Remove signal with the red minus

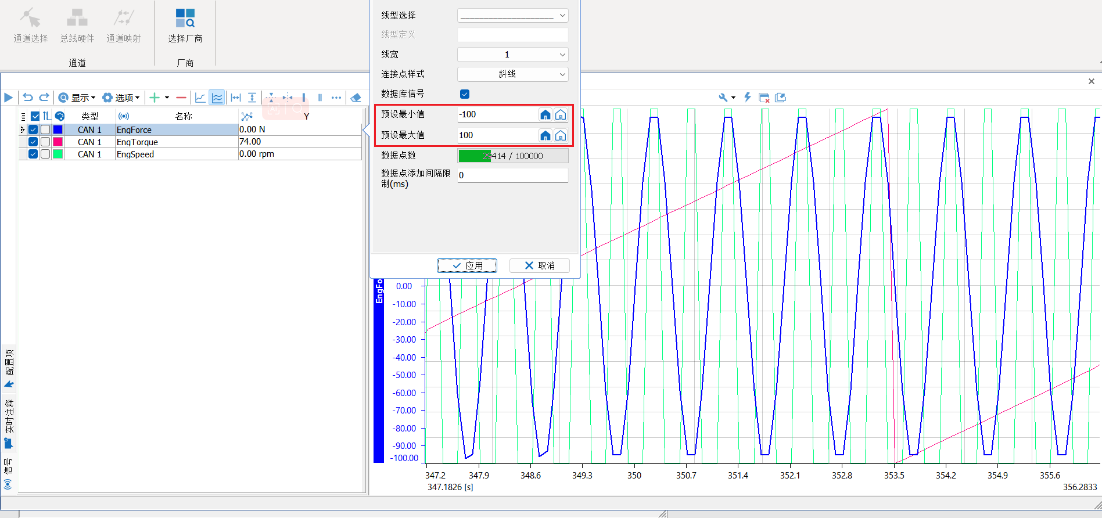click(181, 98)
